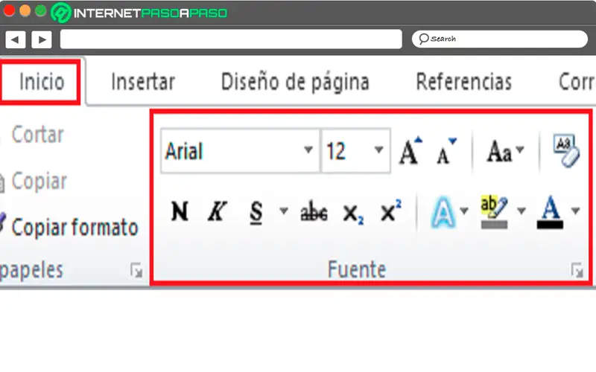Click the highlight color bar under marker
Viewport: 596px width, 372px height.
494,225
